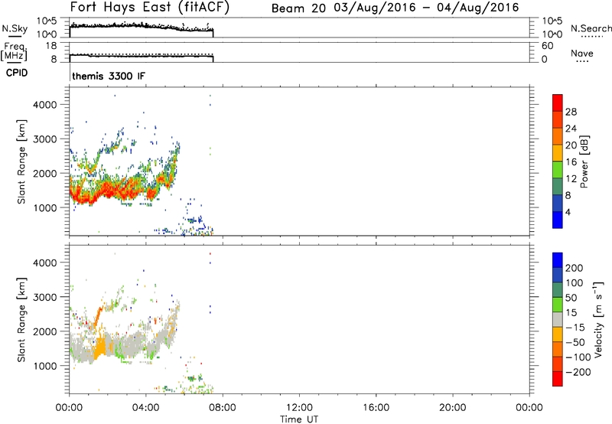The width and height of the screenshot is (612, 424).
Task: Click the 'Power [dB]' colorbar label
Action: [x=584, y=161]
